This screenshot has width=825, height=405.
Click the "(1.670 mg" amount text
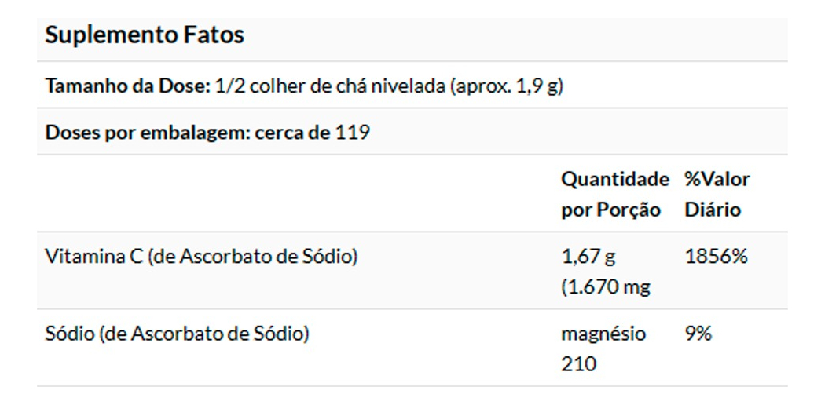coord(606,287)
